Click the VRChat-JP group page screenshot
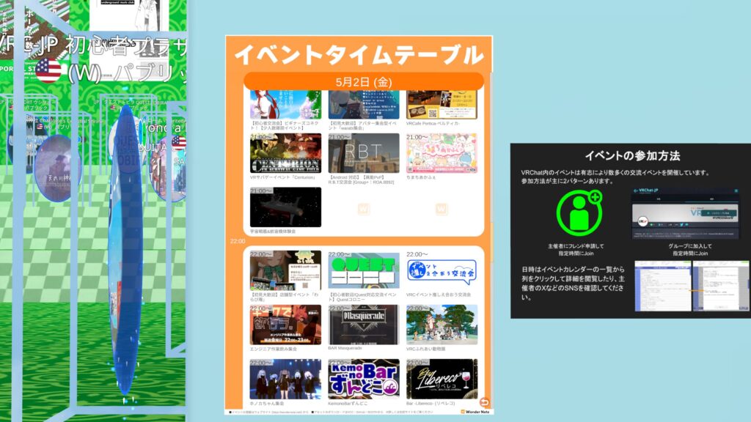Image resolution: width=751 pixels, height=422 pixels. (x=685, y=213)
